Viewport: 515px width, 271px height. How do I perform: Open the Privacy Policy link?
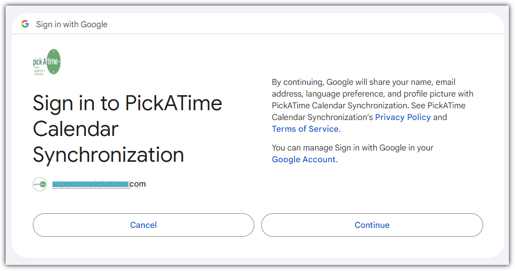[x=402, y=117]
